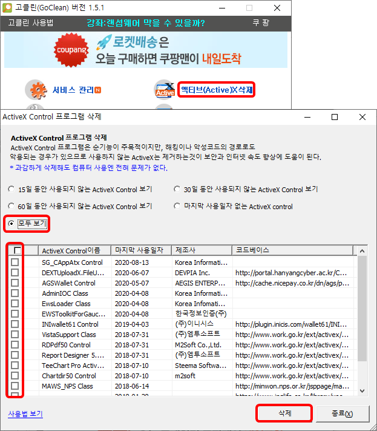Open 액티브(Active)X 삭제 link
377x431 pixels.
tap(217, 90)
